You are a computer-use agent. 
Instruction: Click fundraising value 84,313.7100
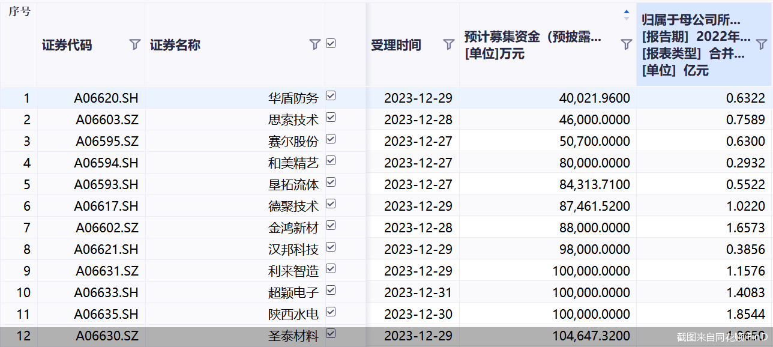[595, 185]
